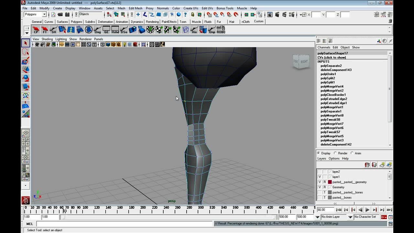Click the GE shelf button
Screen dimensions: 414x233
[x=106, y=30]
